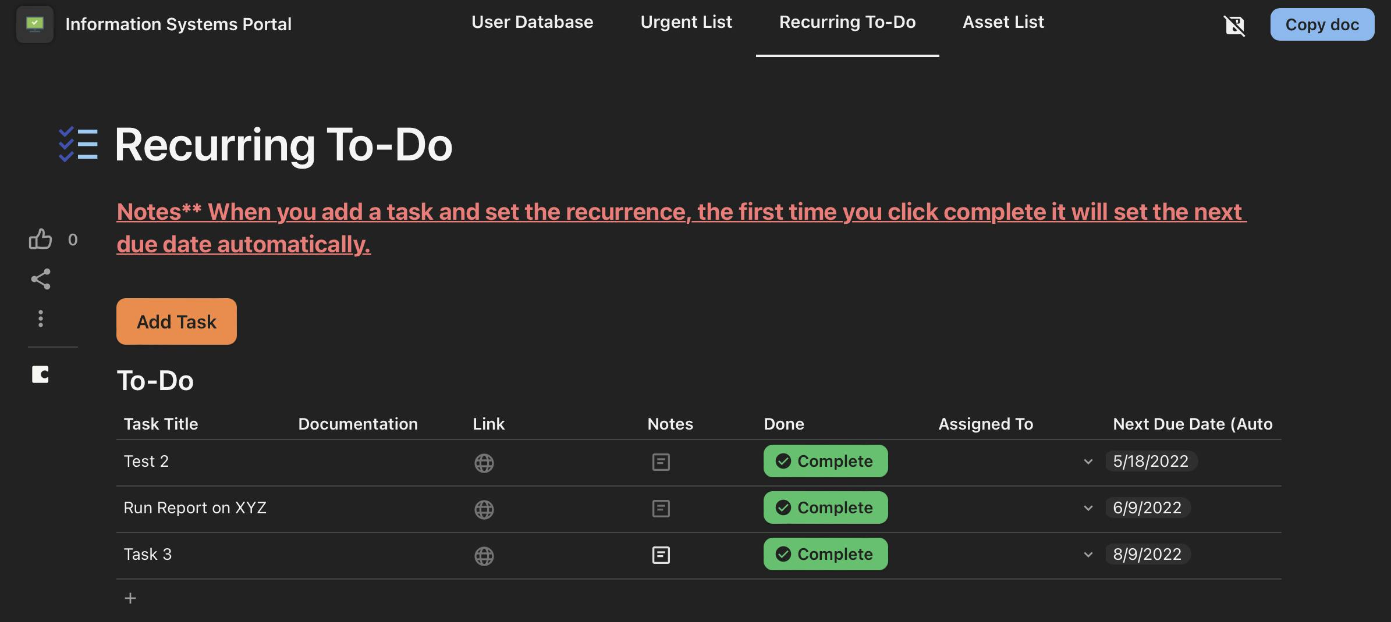Switch to the User Database tab

(x=532, y=22)
